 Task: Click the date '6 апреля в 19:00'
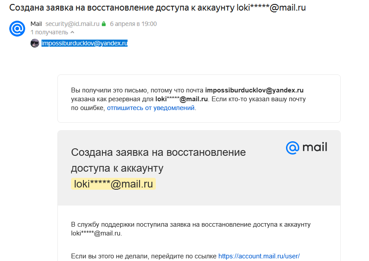tap(133, 24)
